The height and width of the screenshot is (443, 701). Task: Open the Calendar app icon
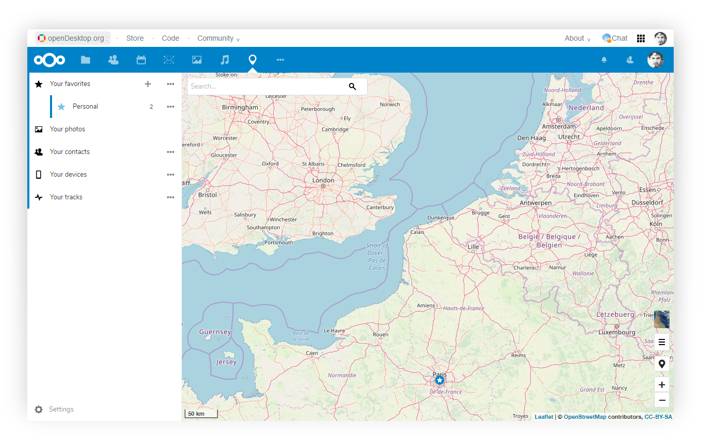click(x=141, y=60)
